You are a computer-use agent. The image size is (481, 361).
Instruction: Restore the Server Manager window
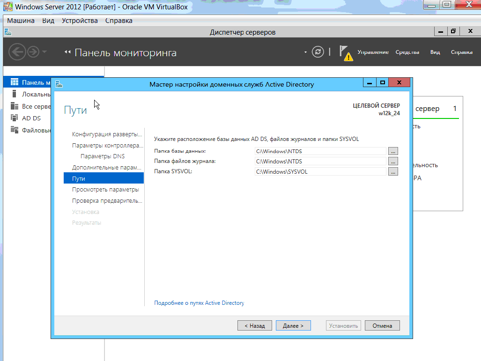453,31
